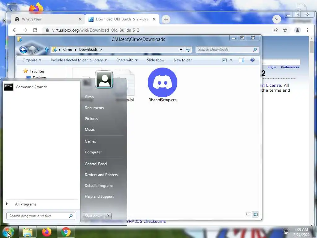Launch Firefox from the taskbar
The width and height of the screenshot is (317, 238).
pyautogui.click(x=47, y=232)
